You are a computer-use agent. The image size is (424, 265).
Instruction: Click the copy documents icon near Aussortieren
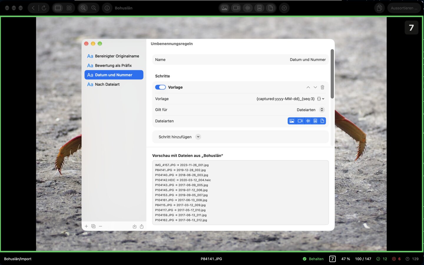380,8
